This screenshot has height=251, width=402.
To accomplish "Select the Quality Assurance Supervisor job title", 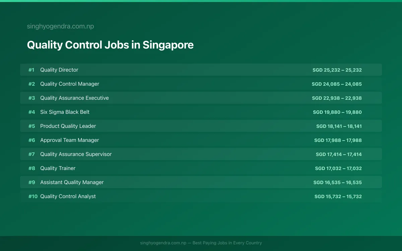I will tap(76, 154).
